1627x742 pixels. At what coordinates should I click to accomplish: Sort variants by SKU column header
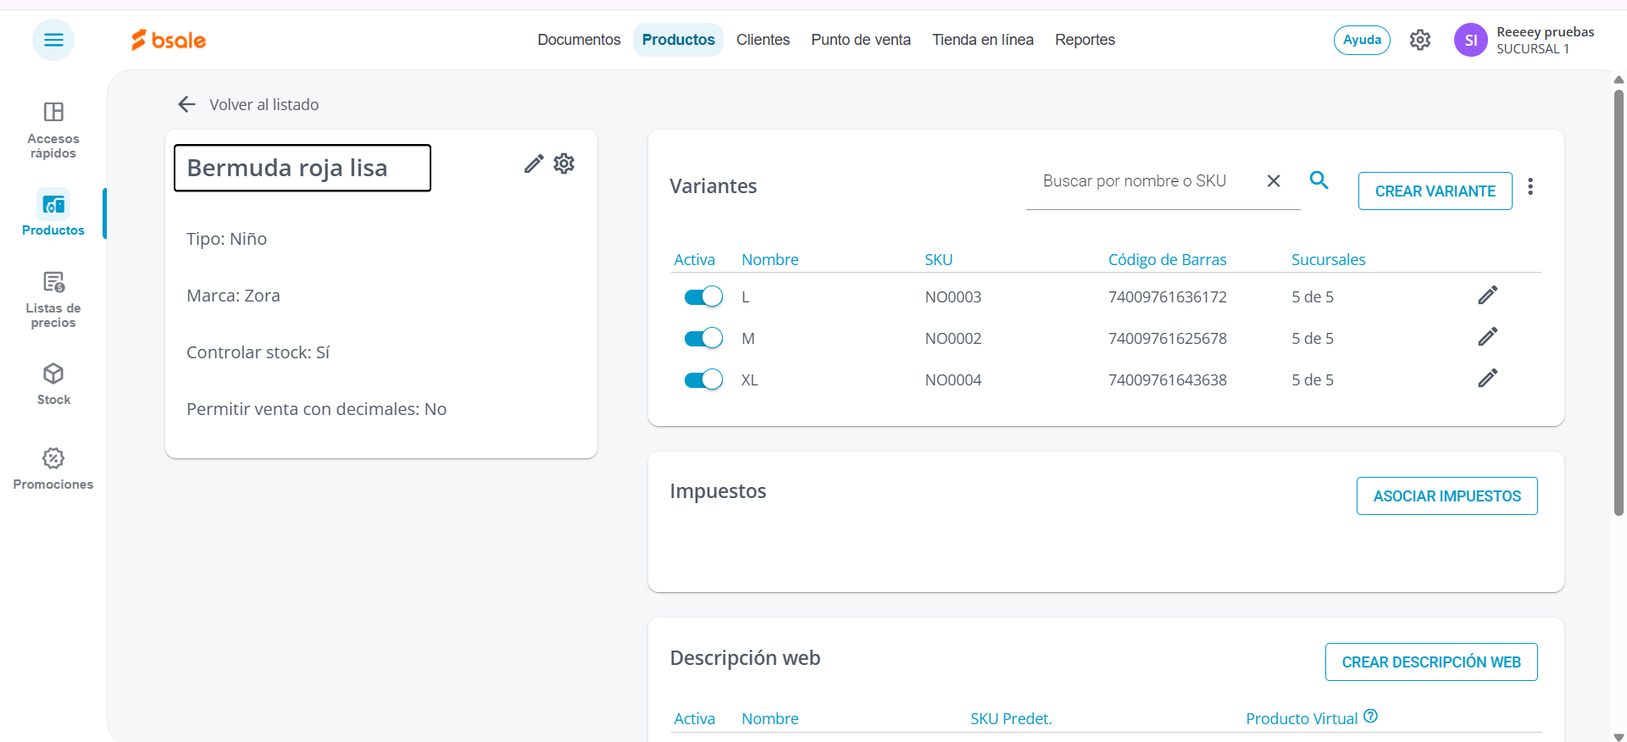click(x=938, y=260)
